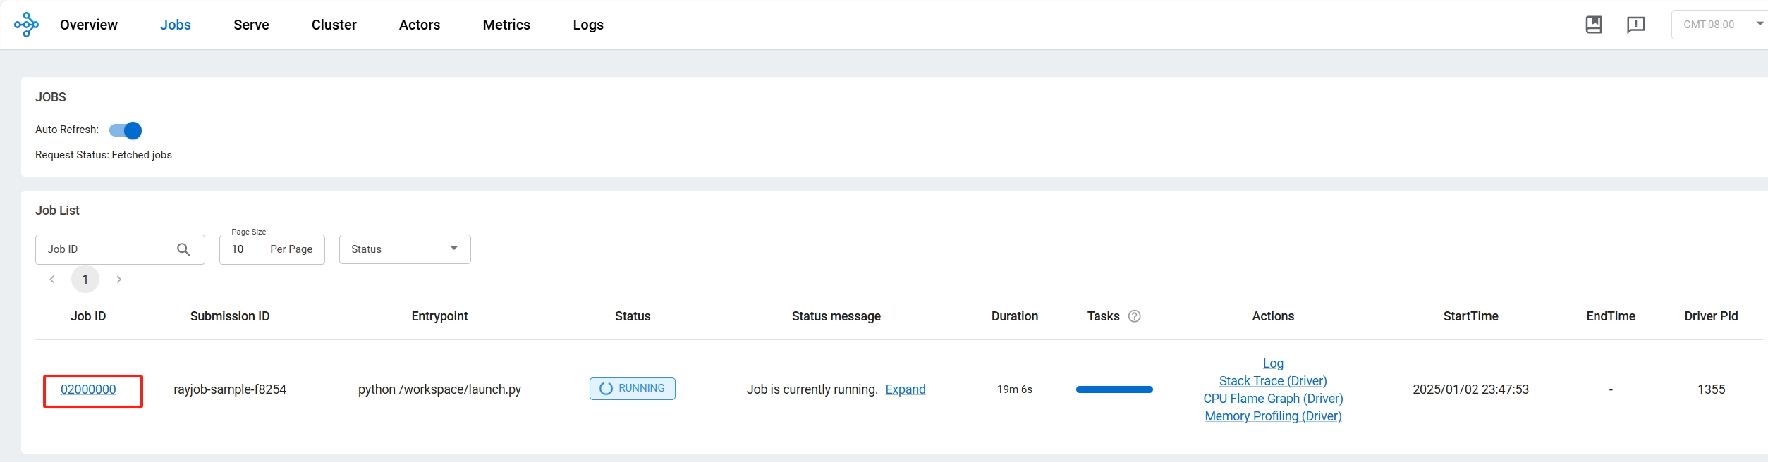Click the Tasks help question mark icon
This screenshot has width=1768, height=462.
[x=1134, y=316]
